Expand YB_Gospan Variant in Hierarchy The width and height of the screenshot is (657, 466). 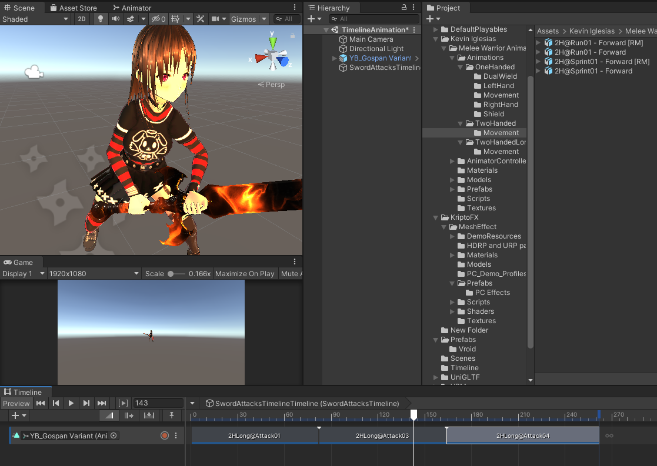pos(334,58)
